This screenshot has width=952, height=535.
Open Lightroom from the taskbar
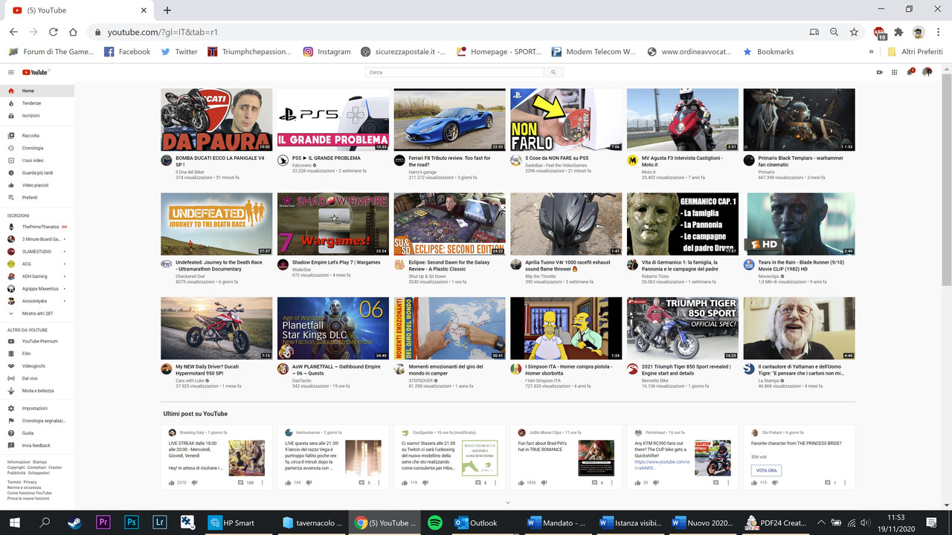pyautogui.click(x=160, y=522)
